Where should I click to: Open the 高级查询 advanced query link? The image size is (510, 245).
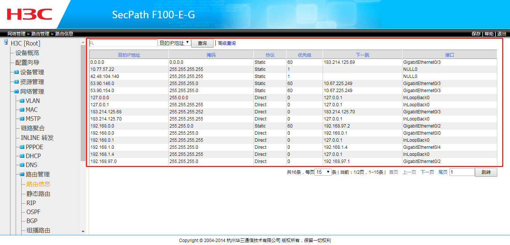pos(227,43)
